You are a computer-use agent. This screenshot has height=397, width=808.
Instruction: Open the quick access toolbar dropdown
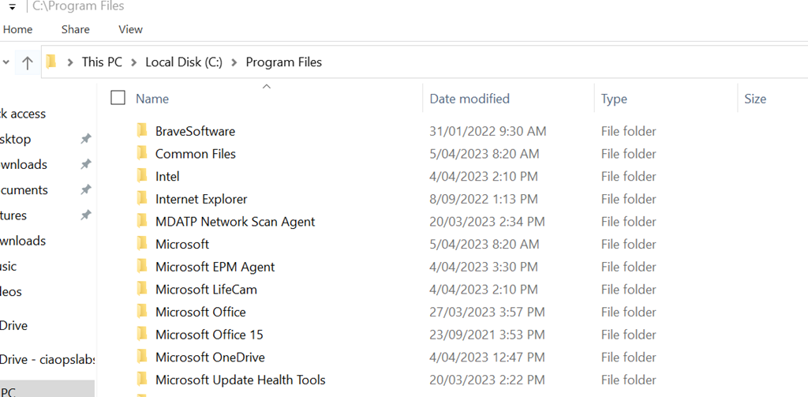point(12,7)
